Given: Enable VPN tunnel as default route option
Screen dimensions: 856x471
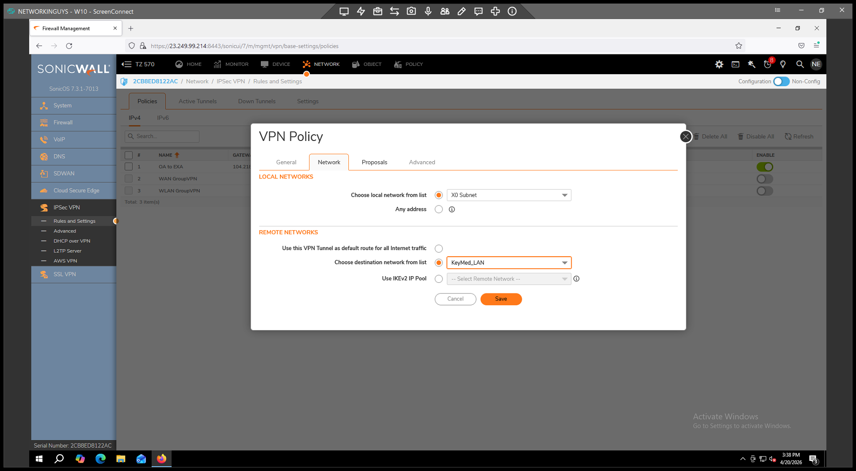Looking at the screenshot, I should pyautogui.click(x=439, y=248).
